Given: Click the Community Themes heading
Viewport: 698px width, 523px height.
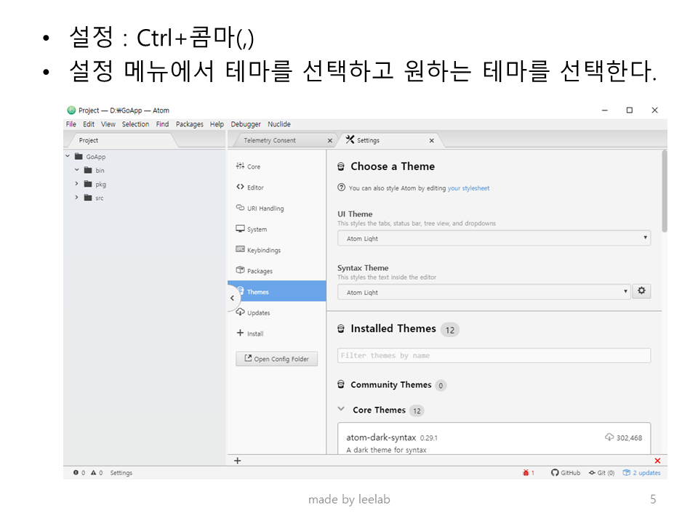Looking at the screenshot, I should pos(391,385).
